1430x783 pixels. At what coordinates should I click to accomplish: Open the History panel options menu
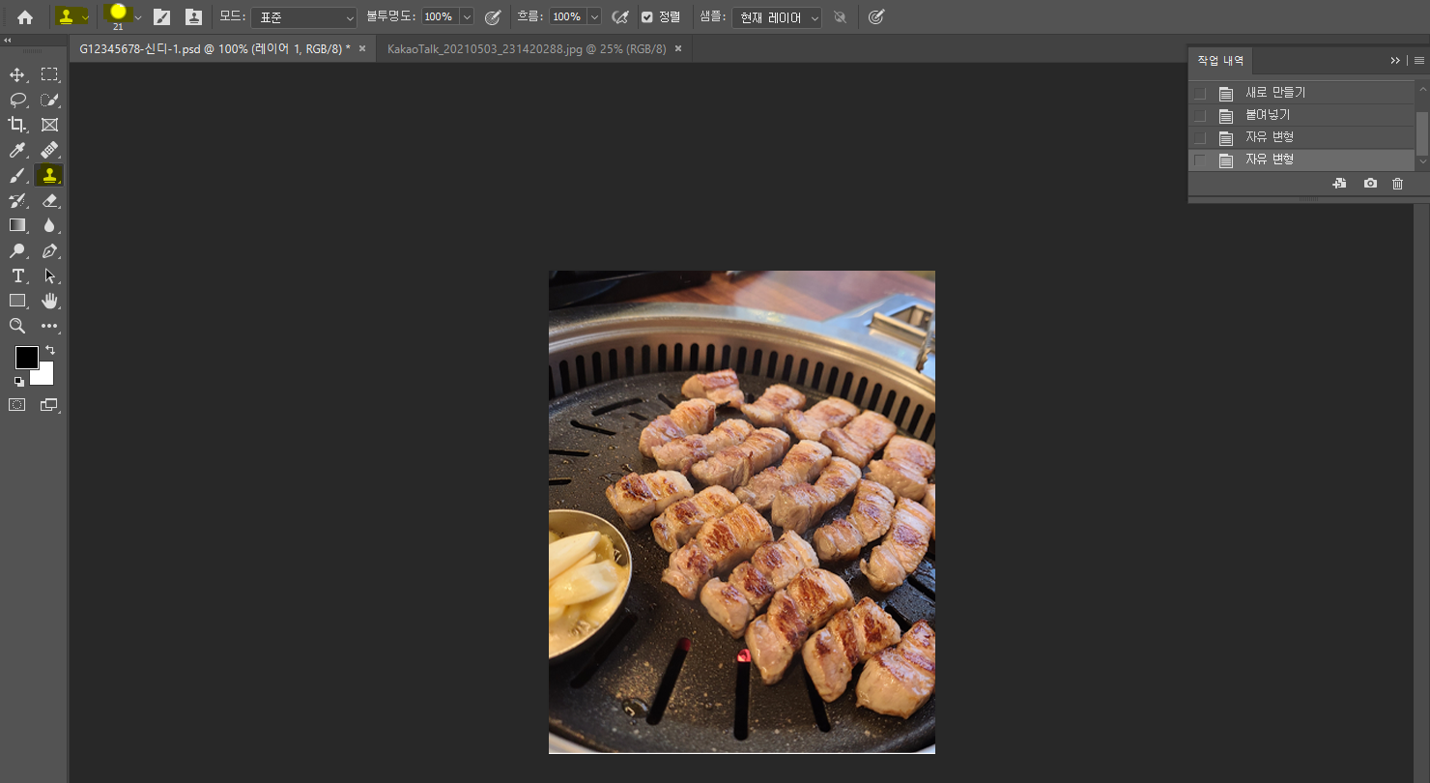coord(1419,60)
